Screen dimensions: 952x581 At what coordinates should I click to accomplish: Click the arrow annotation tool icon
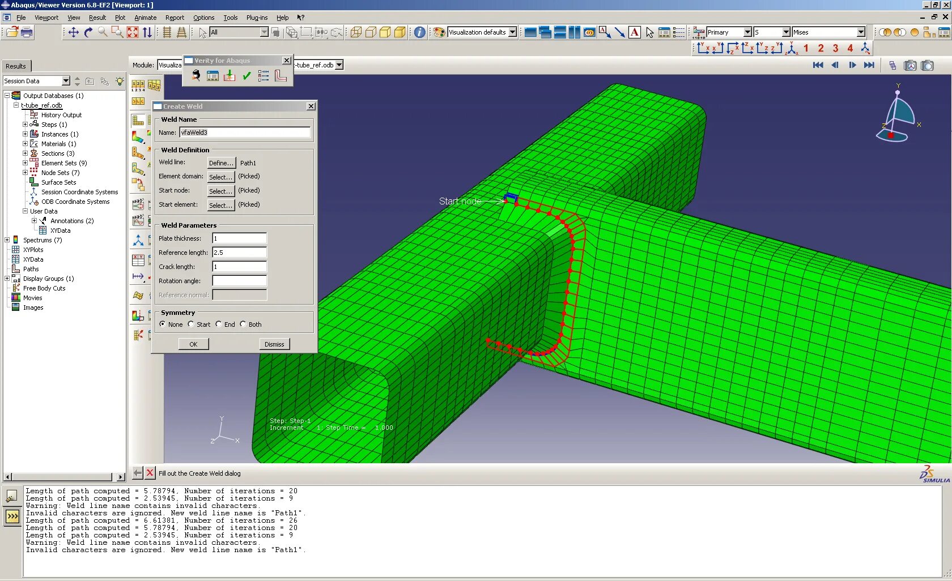(x=619, y=32)
